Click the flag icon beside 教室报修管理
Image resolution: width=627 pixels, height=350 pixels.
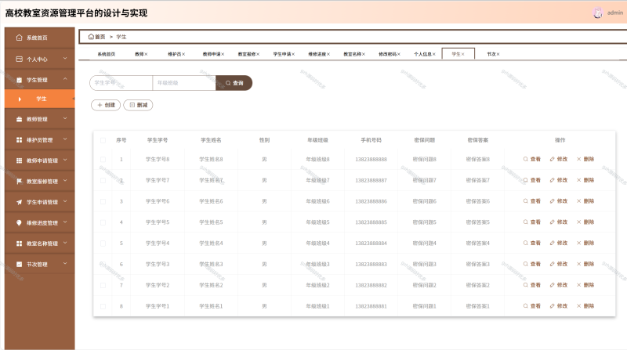click(19, 182)
